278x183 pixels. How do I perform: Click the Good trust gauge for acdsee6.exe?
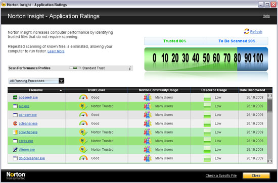pyautogui.click(x=83, y=97)
